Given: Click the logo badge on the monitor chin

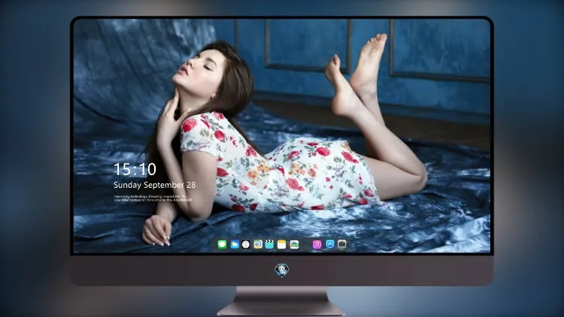Looking at the screenshot, I should pos(282,270).
